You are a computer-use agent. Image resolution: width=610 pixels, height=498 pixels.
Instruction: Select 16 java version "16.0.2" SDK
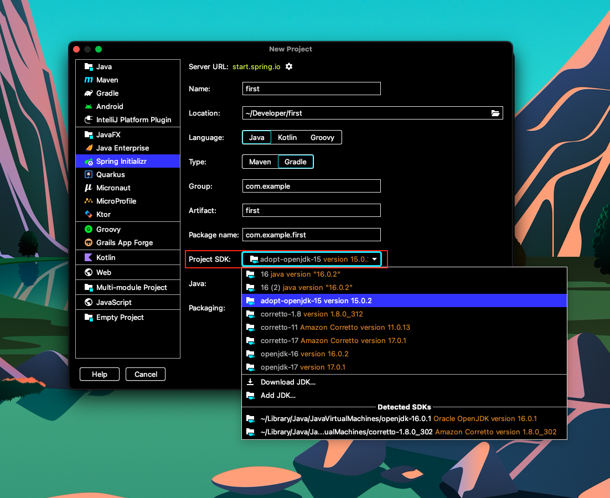404,274
